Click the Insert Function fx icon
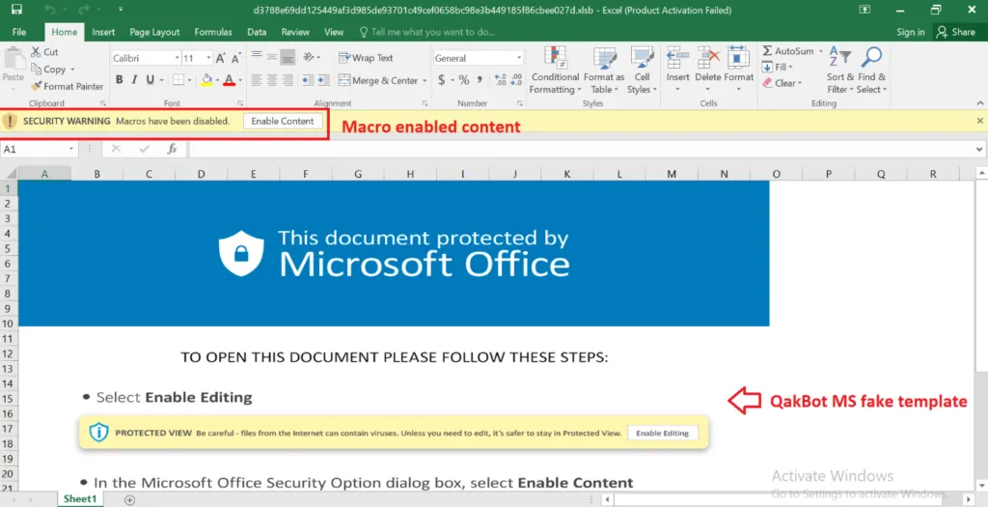 tap(172, 149)
